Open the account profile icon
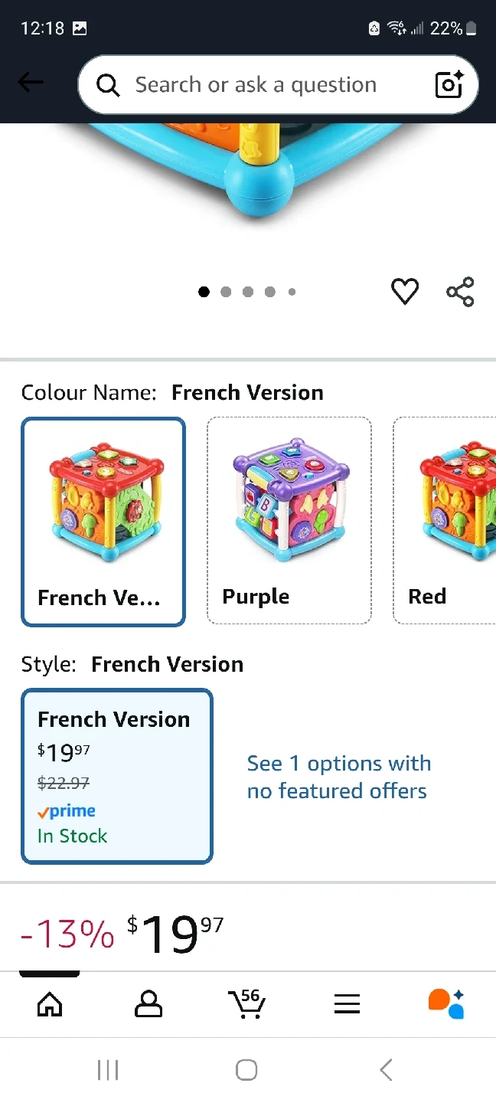The height and width of the screenshot is (1103, 496). (x=148, y=1004)
